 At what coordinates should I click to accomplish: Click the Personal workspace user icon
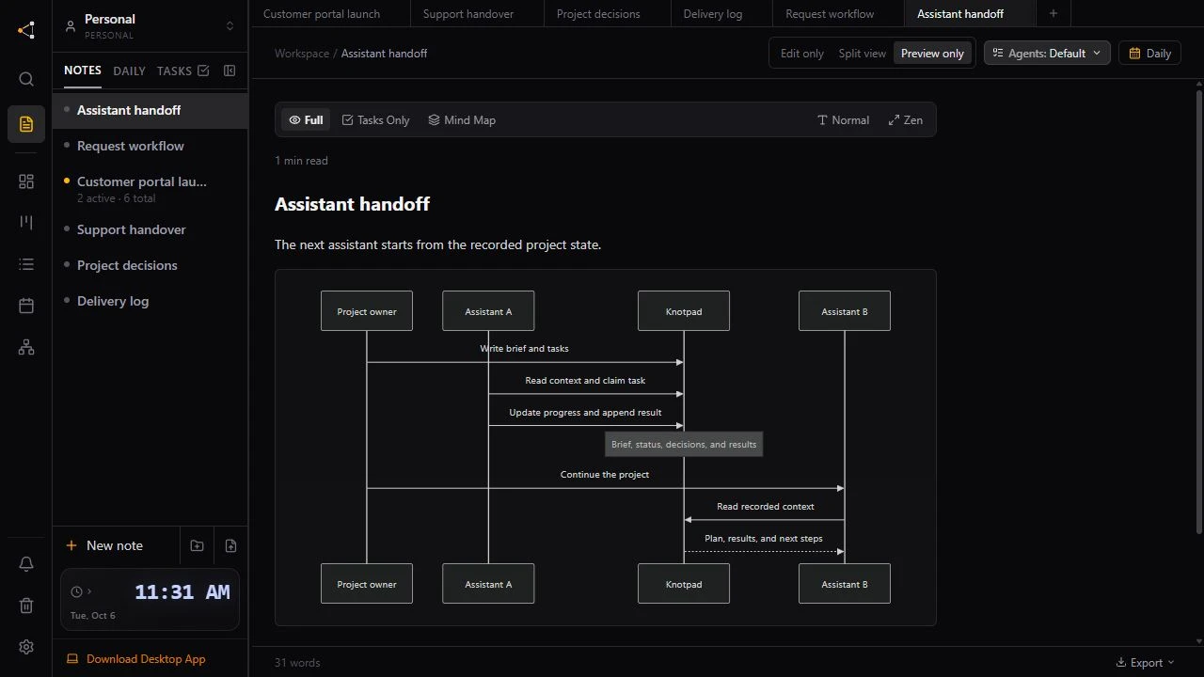(71, 26)
